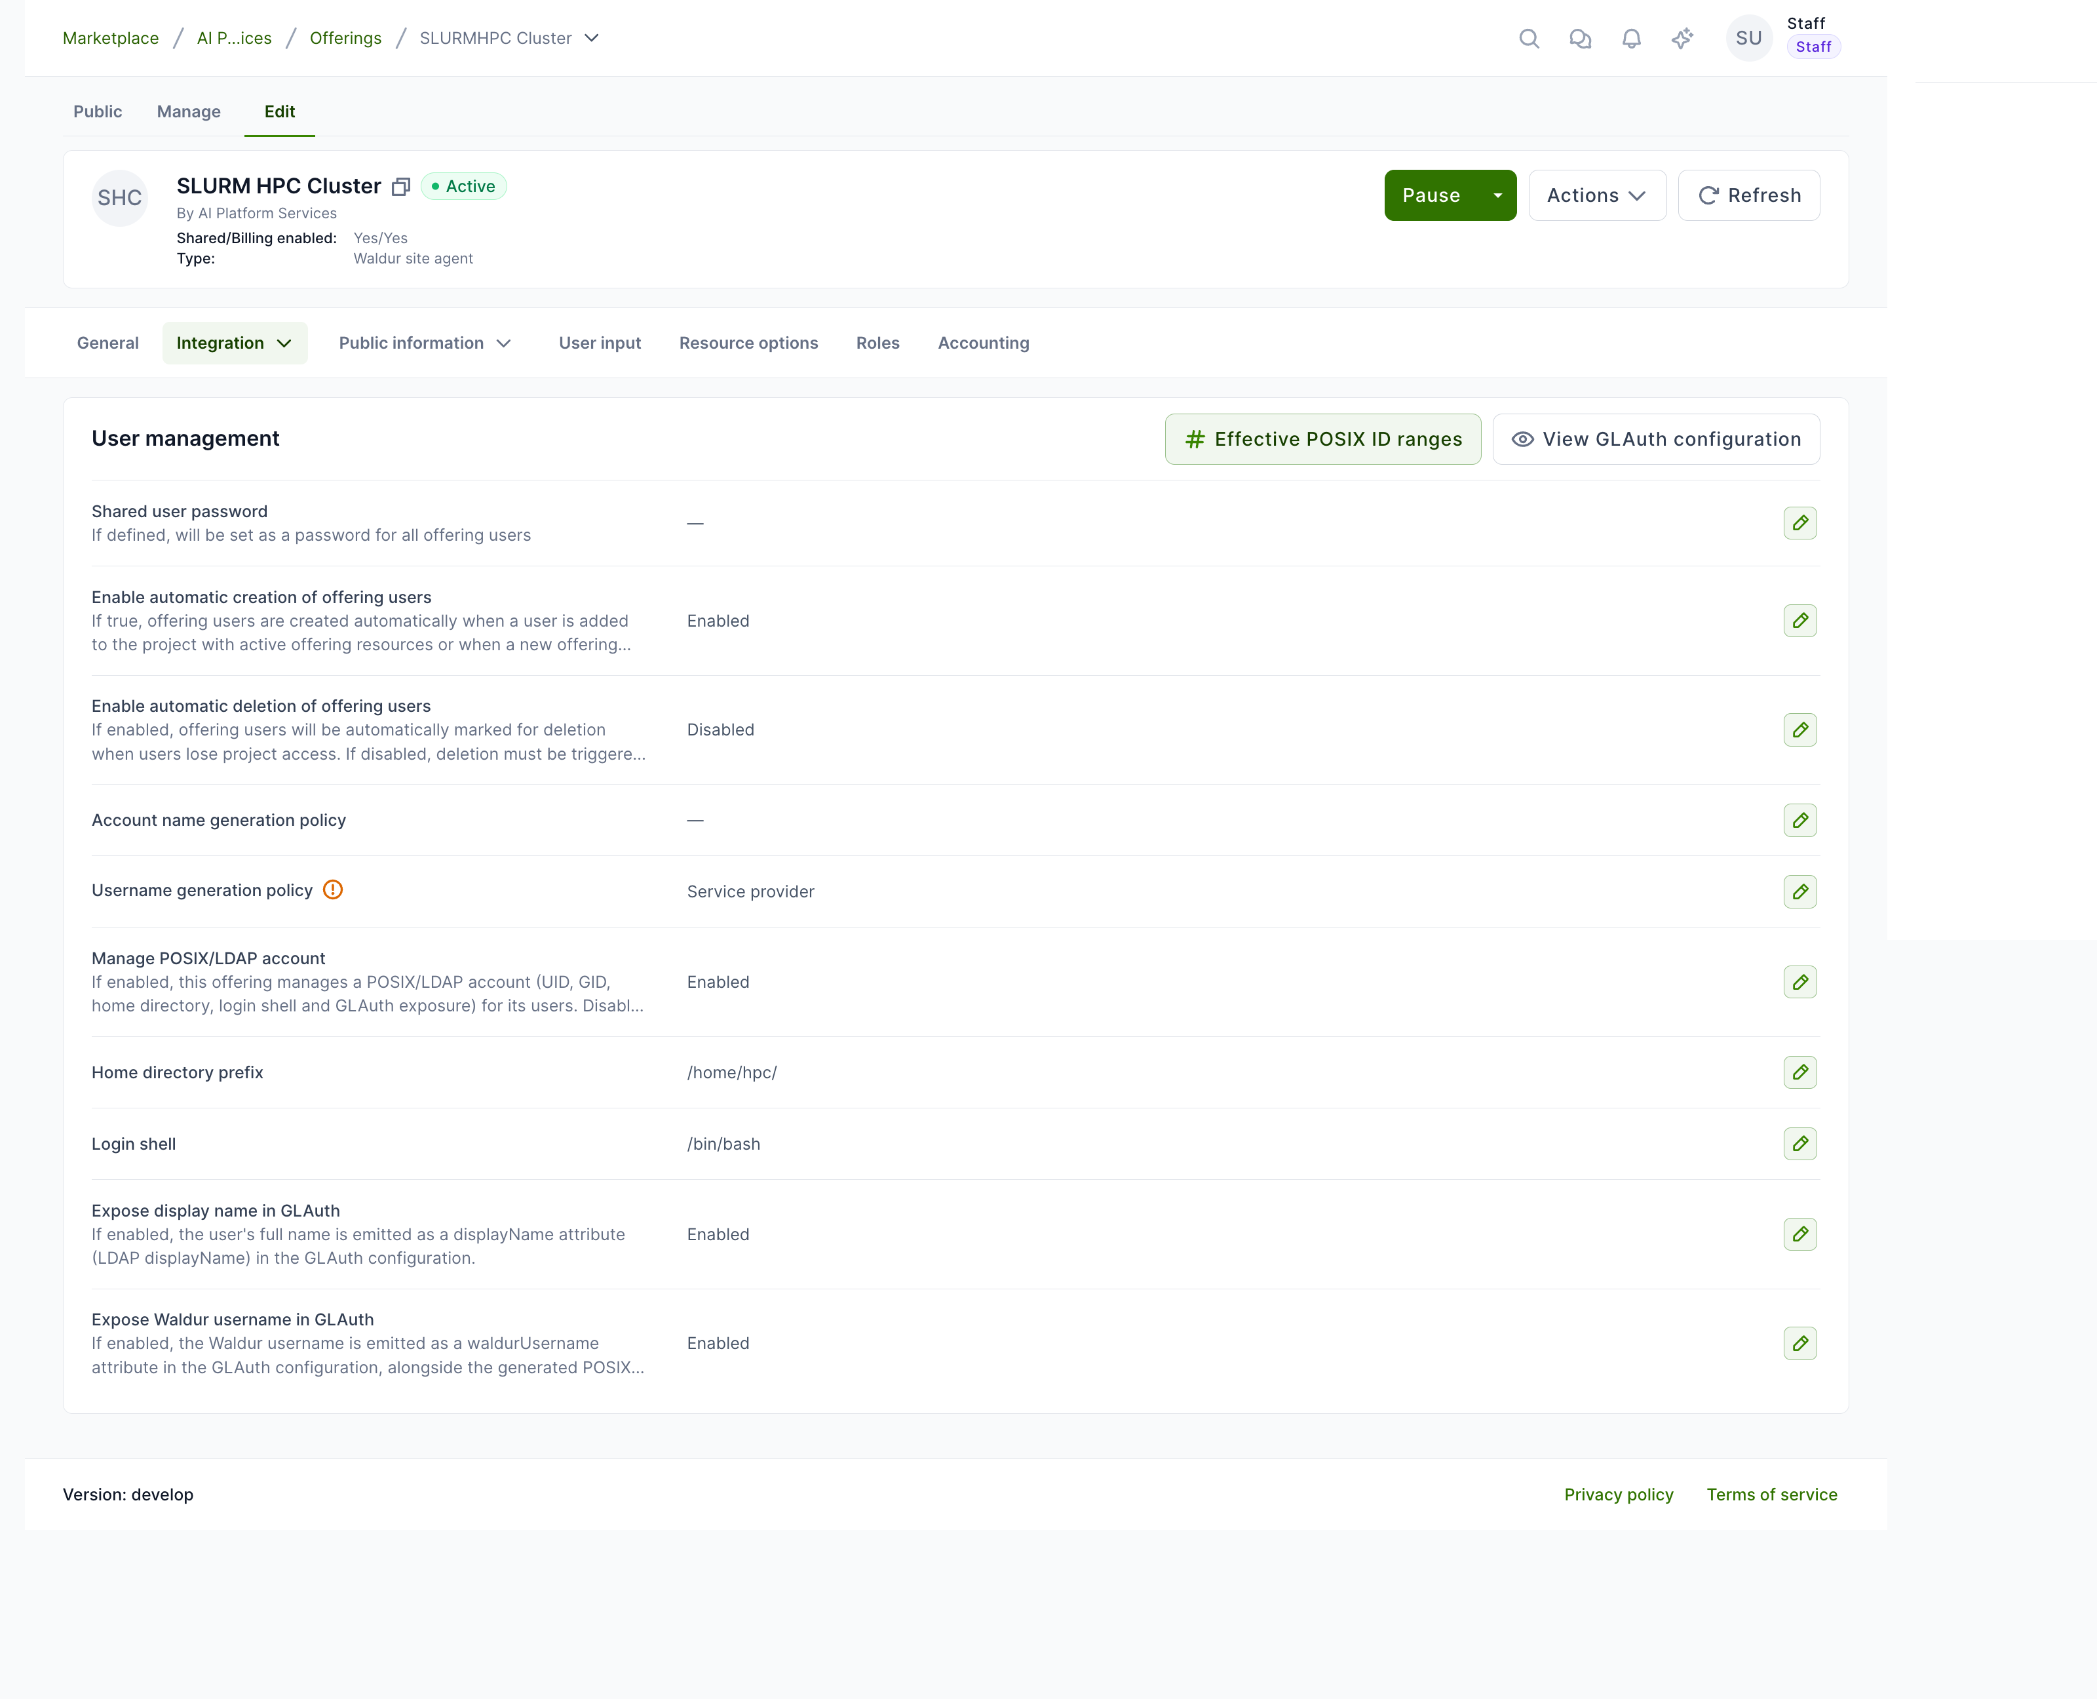
Task: Click the SHC offering avatar
Action: click(x=119, y=198)
